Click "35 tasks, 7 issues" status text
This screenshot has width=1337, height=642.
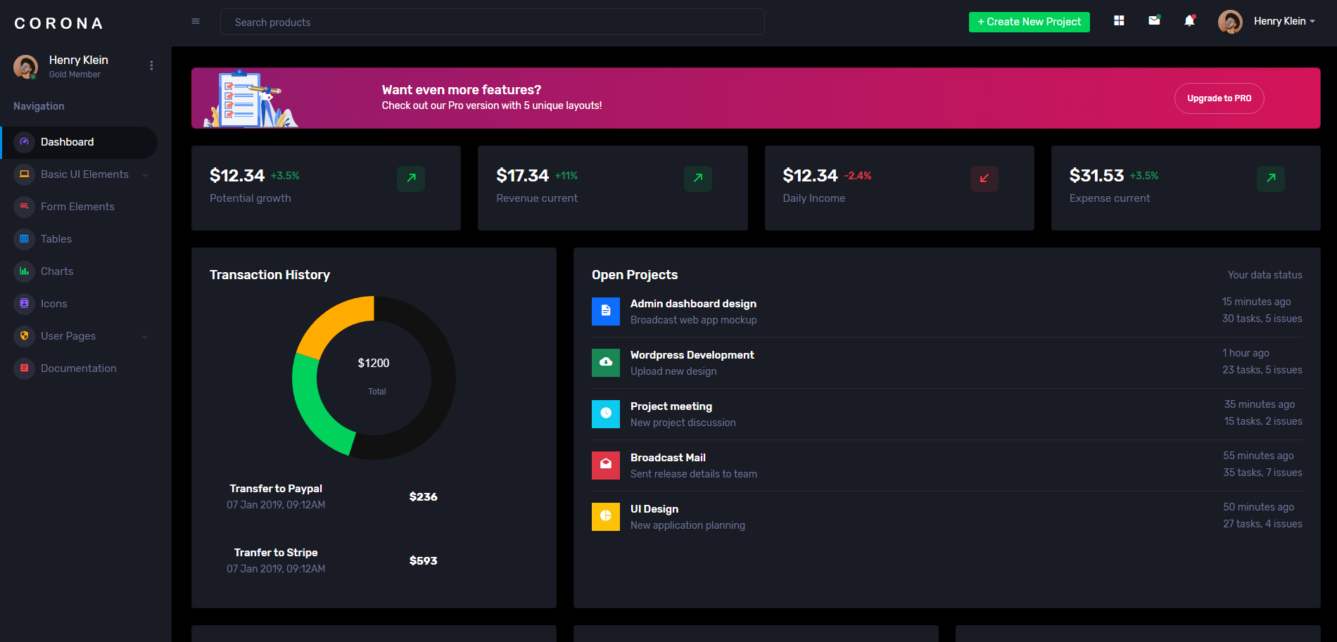click(1262, 473)
